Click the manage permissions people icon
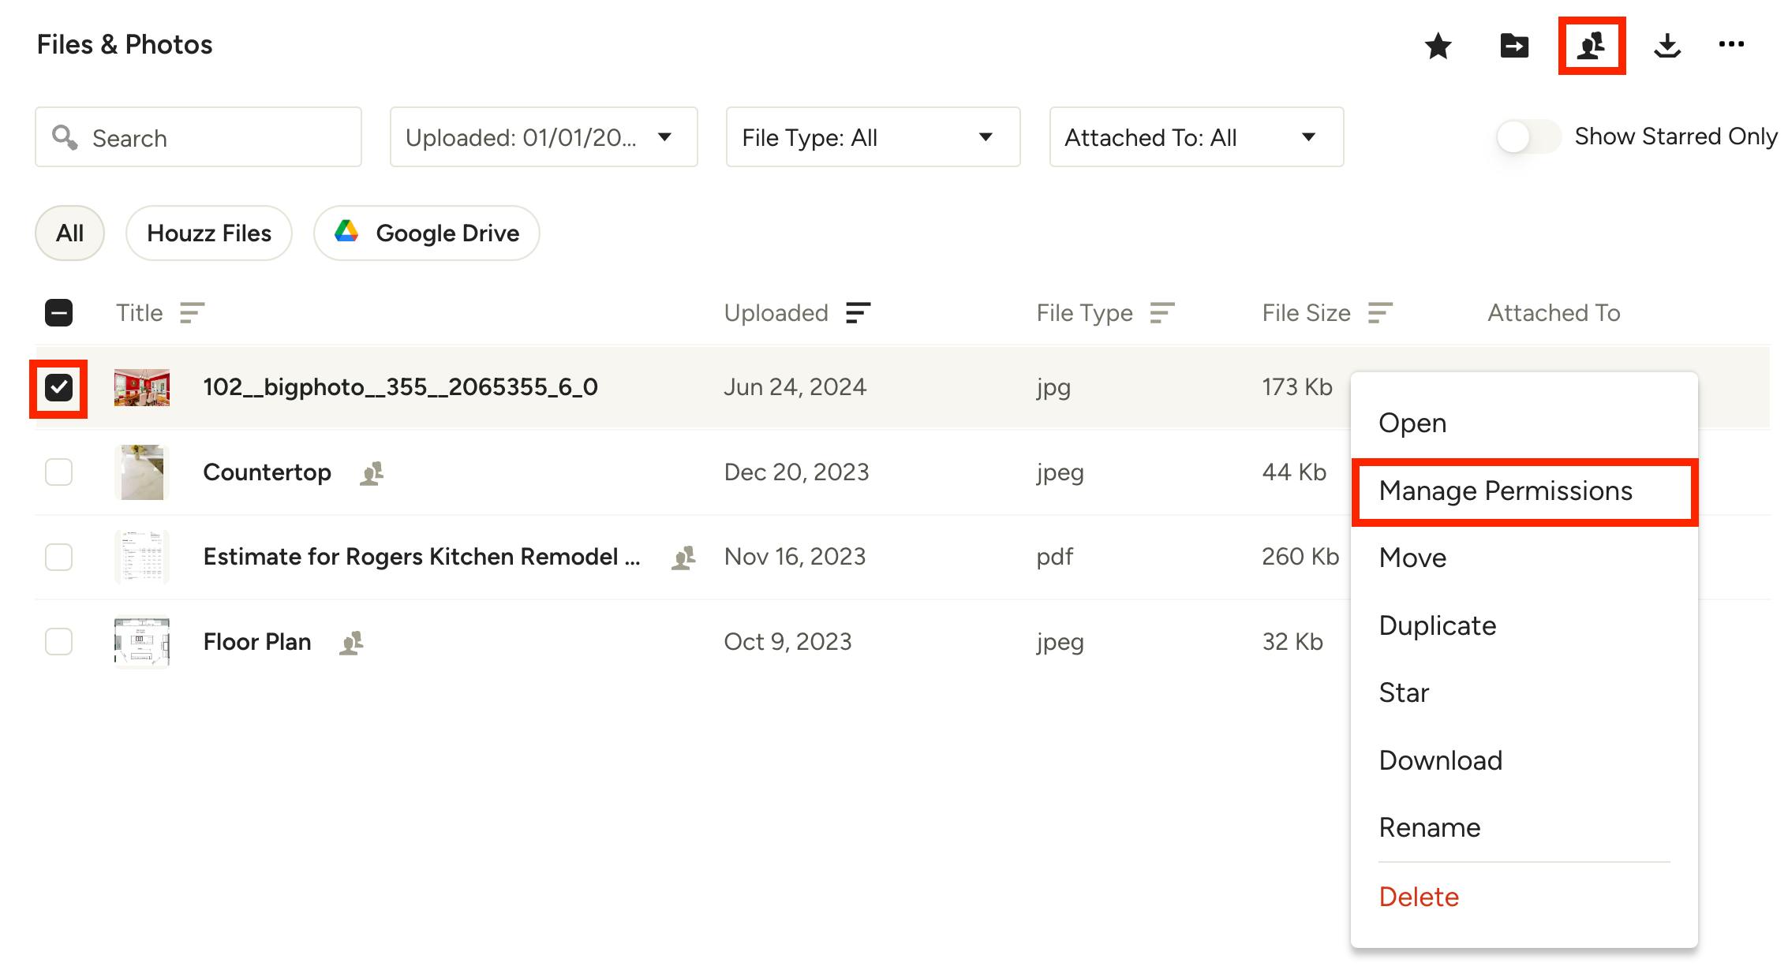This screenshot has height=970, width=1788. [x=1591, y=46]
